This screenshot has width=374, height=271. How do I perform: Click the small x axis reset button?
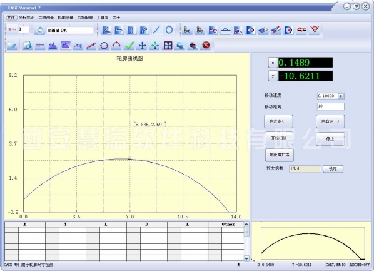pos(273,63)
